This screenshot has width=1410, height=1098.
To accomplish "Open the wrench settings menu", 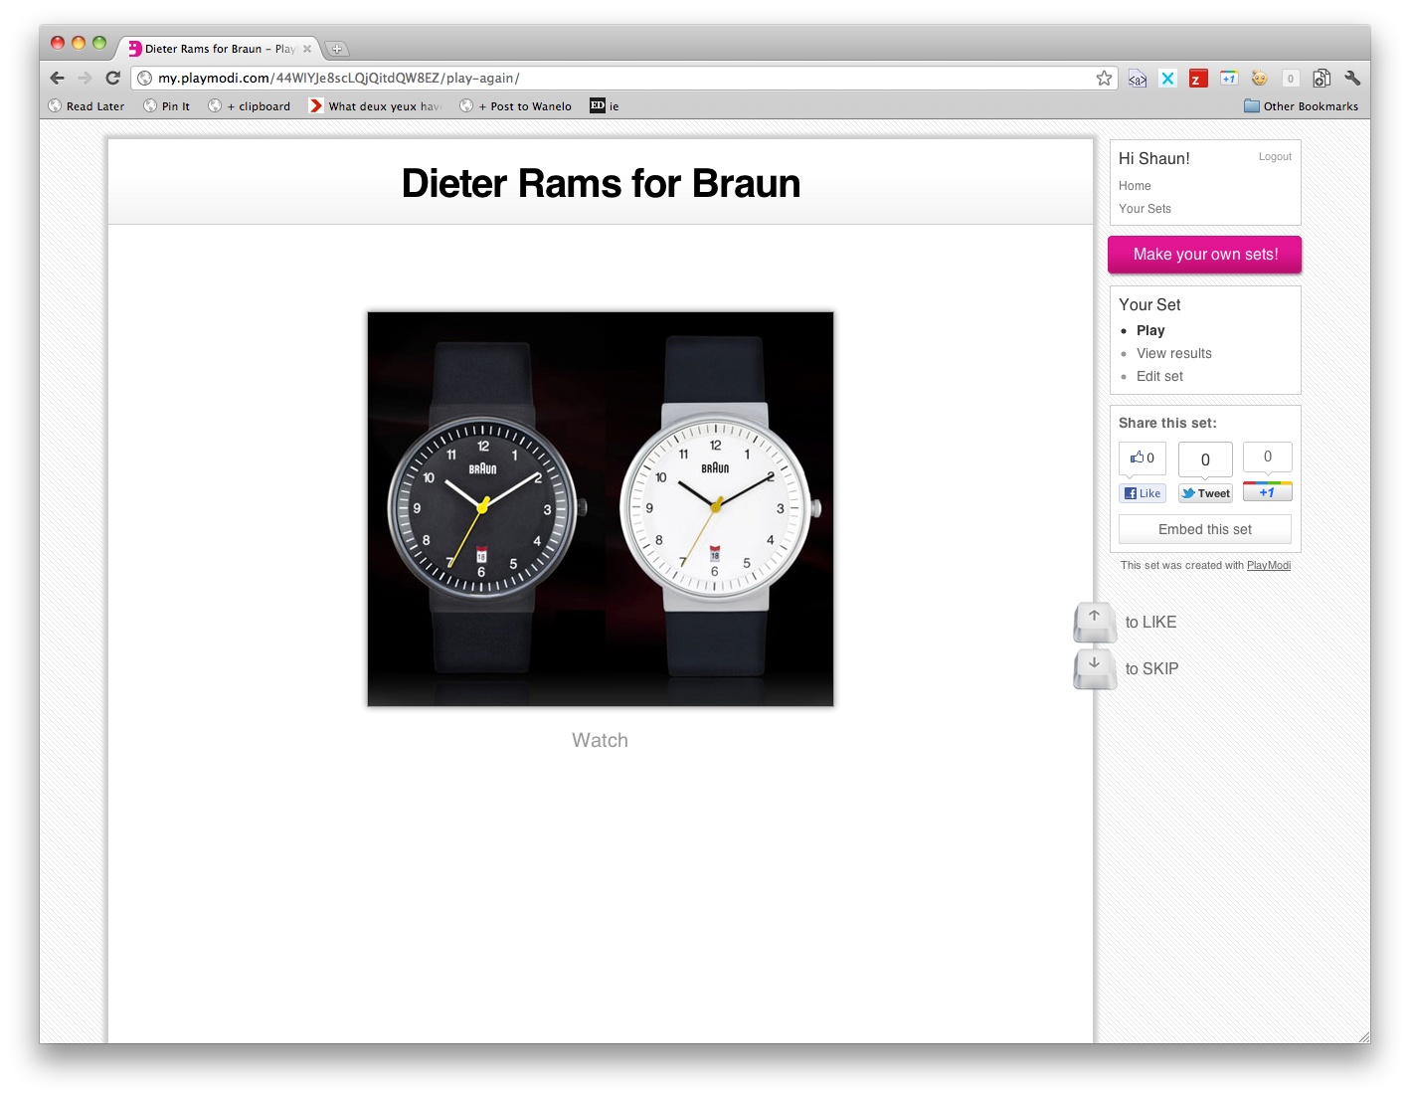I will tap(1352, 78).
